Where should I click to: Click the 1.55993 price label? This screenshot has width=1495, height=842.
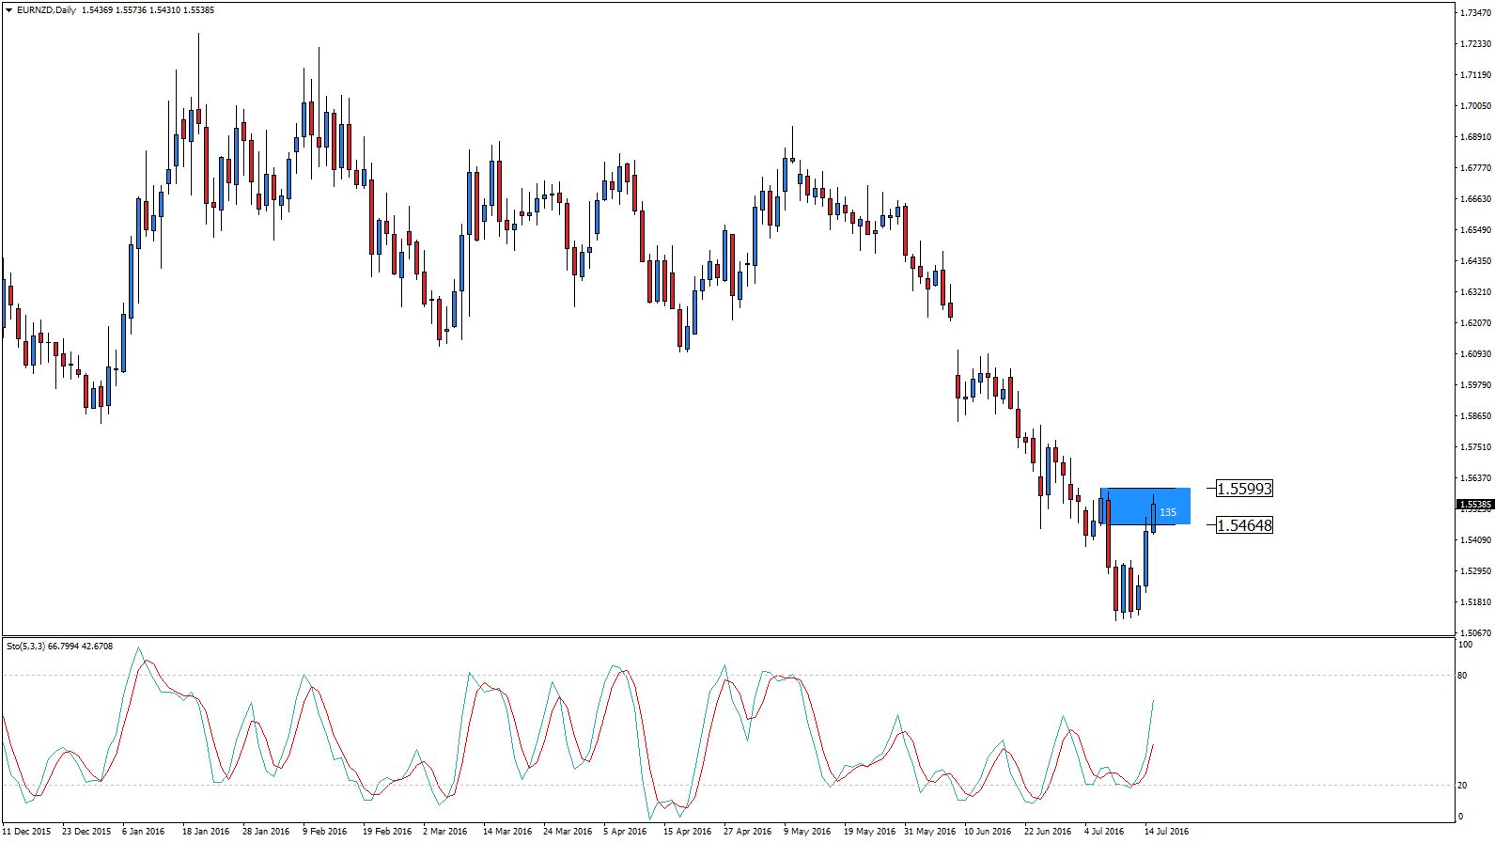click(x=1244, y=489)
